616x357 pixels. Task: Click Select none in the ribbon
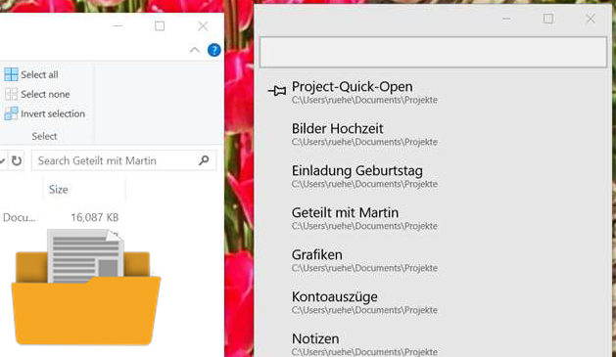37,94
